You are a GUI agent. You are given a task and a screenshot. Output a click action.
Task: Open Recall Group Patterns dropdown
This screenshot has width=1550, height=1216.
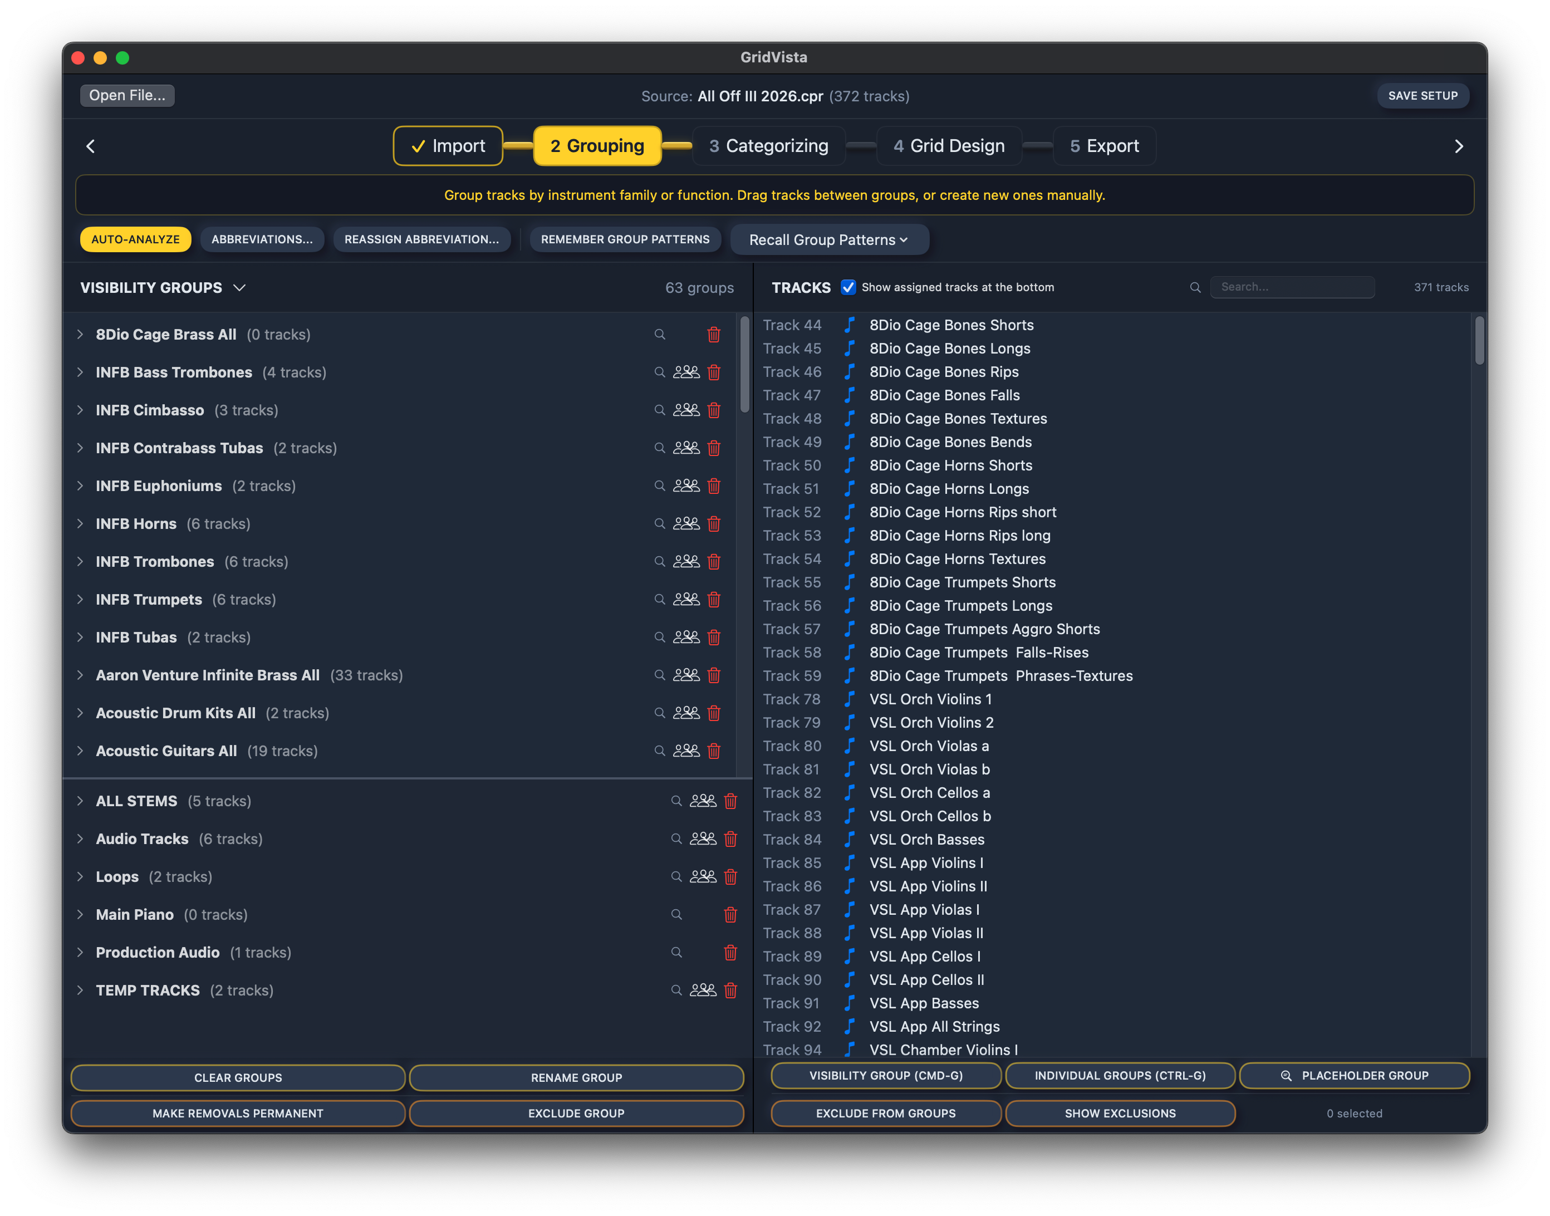pyautogui.click(x=829, y=240)
